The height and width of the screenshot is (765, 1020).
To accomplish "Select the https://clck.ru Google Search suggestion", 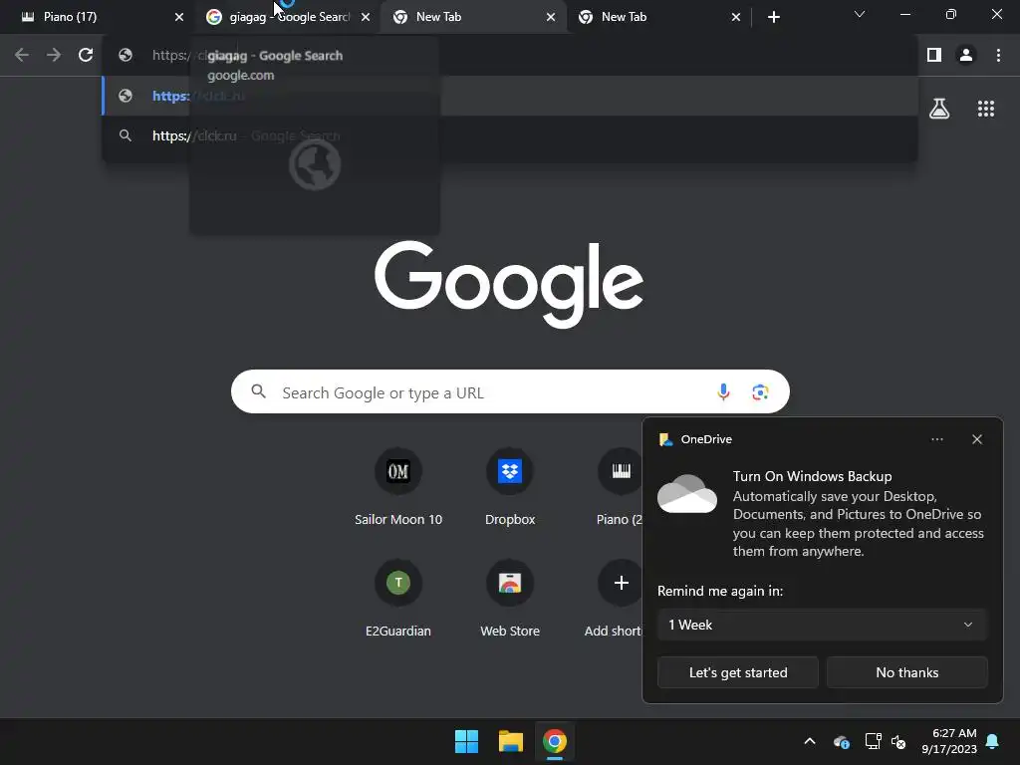I will pyautogui.click(x=510, y=135).
